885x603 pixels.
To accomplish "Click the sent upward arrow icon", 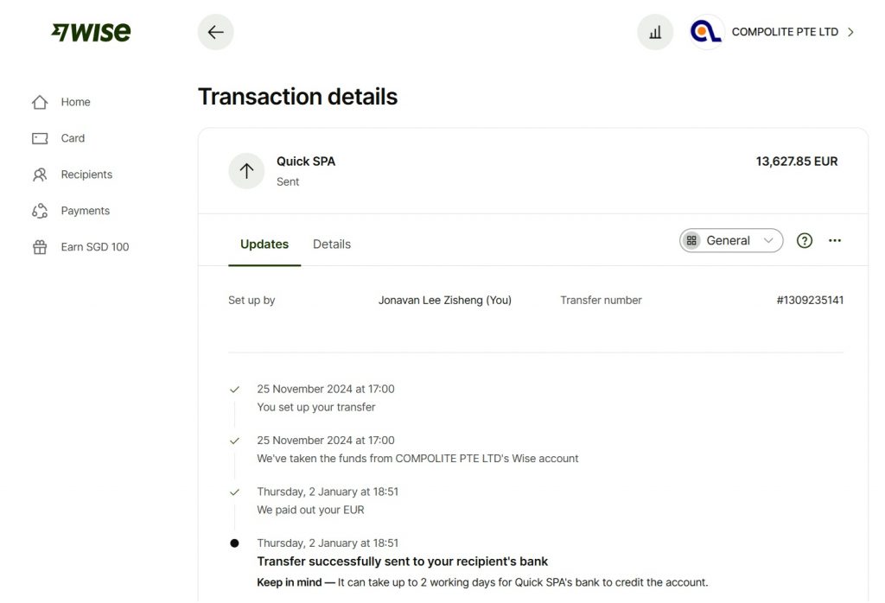I will tap(246, 171).
